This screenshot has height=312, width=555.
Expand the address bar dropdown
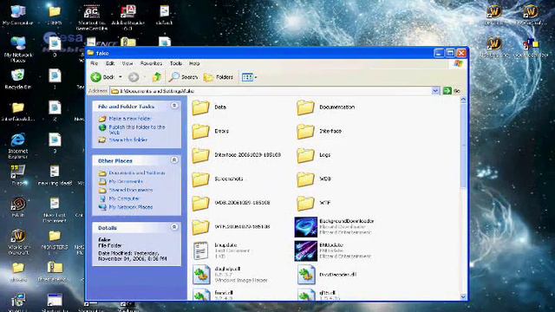pyautogui.click(x=435, y=91)
